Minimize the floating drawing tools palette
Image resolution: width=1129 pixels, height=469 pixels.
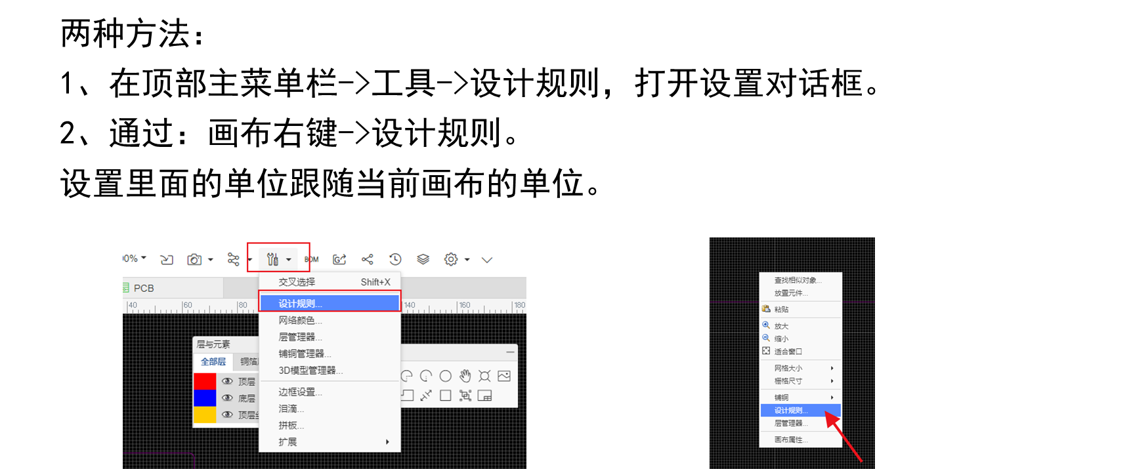[510, 353]
